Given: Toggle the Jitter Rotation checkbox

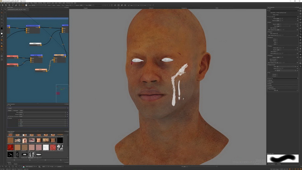Looking at the screenshot, I should (277, 61).
